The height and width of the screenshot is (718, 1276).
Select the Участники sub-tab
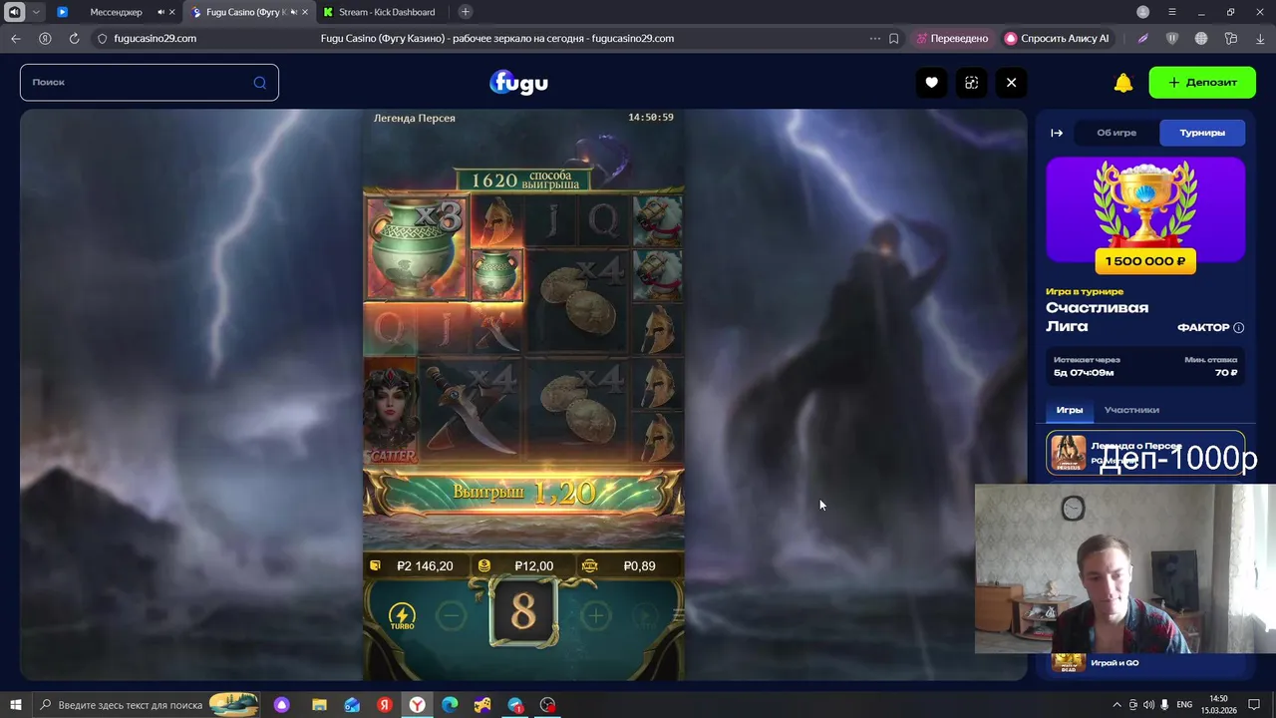(x=1131, y=410)
